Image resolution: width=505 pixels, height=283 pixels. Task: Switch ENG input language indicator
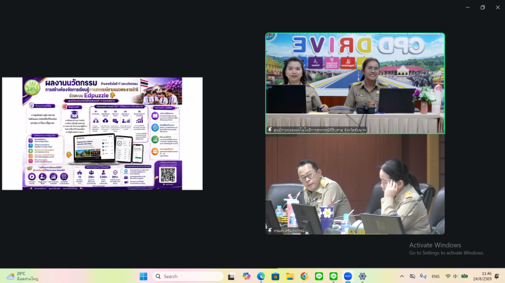(x=436, y=276)
